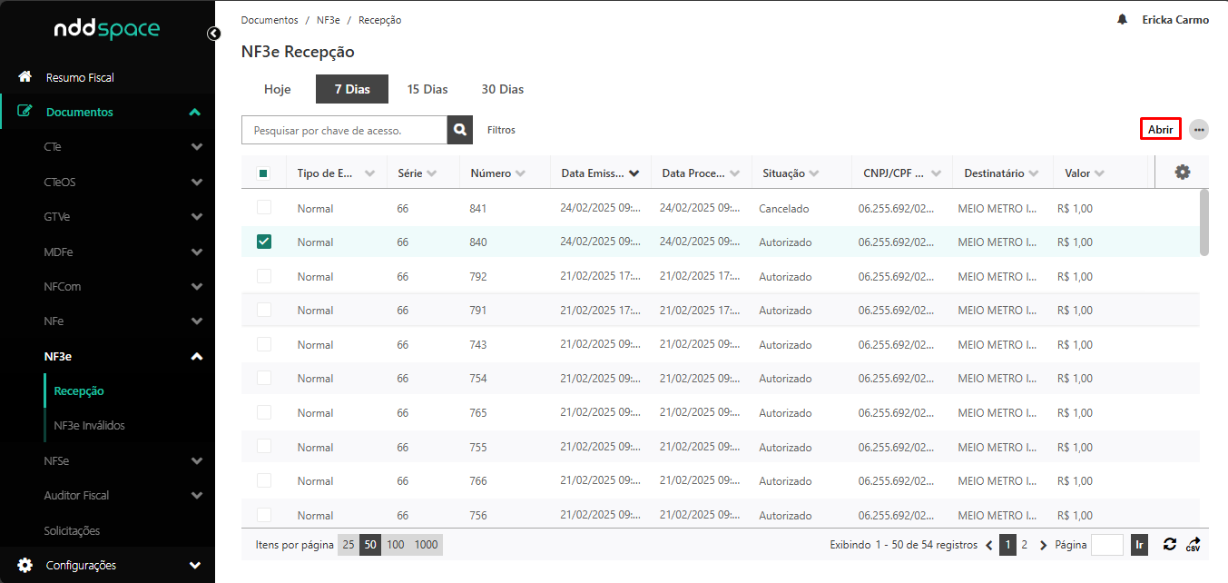Go to next page arrow

pyautogui.click(x=1043, y=546)
